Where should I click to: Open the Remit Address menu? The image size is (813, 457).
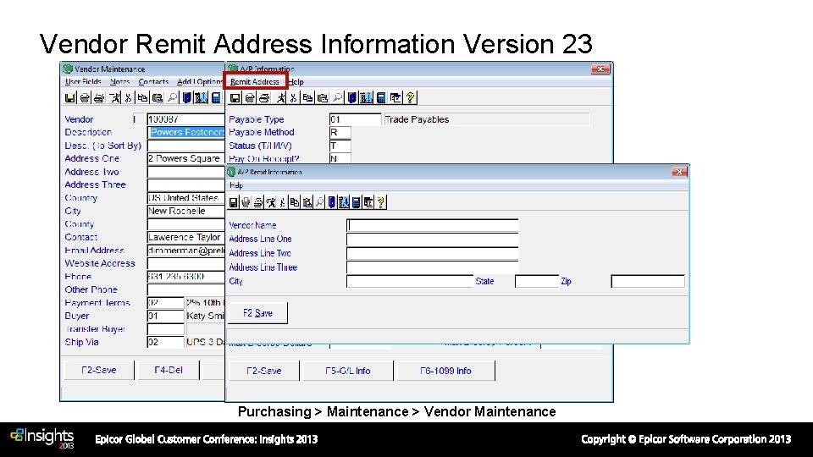pyautogui.click(x=255, y=82)
